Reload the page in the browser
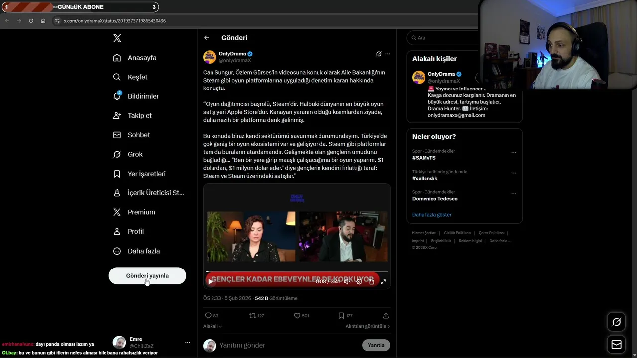The height and width of the screenshot is (358, 637). click(x=31, y=21)
